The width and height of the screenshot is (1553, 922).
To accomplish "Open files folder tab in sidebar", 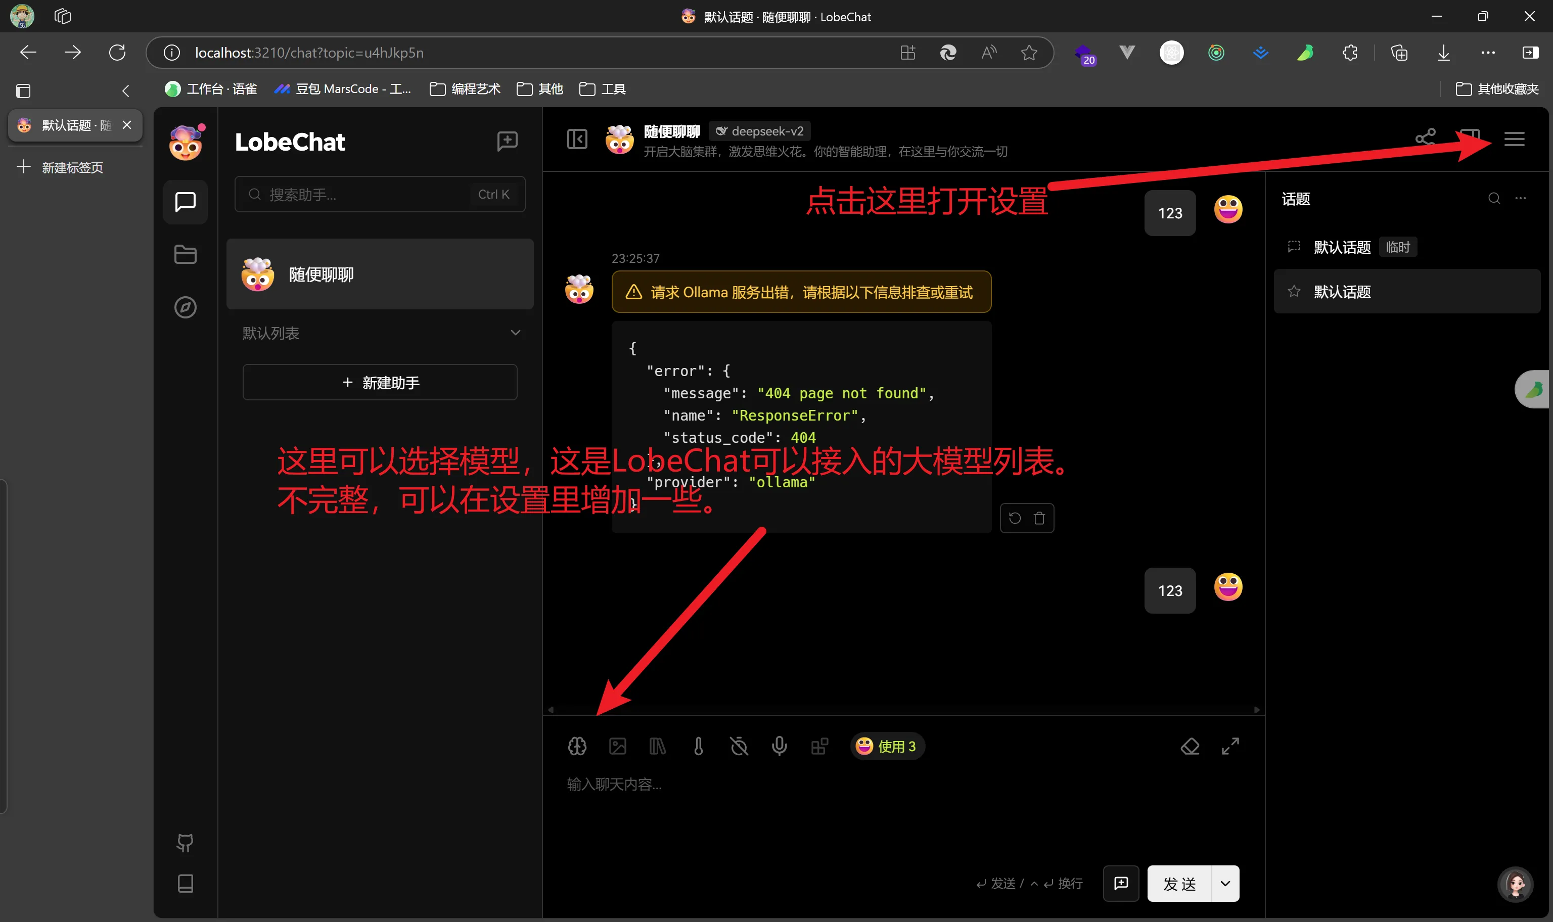I will click(x=185, y=254).
